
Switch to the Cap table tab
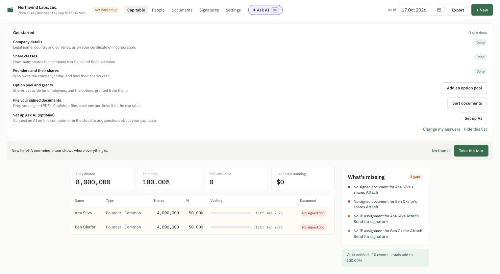pyautogui.click(x=136, y=10)
